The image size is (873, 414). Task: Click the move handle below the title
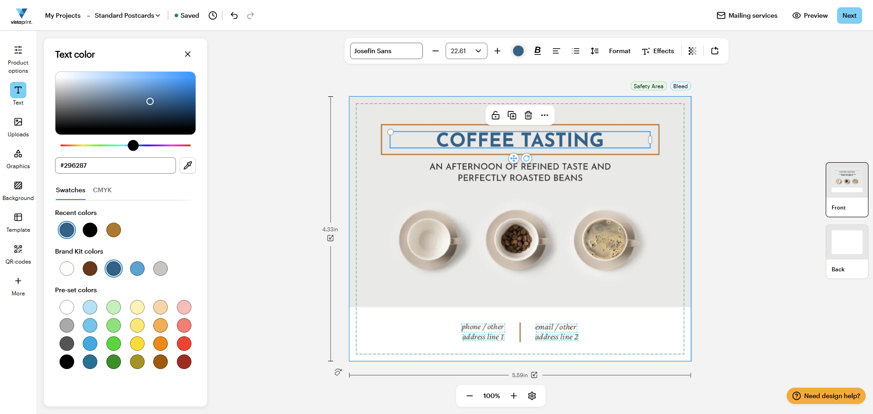(513, 158)
